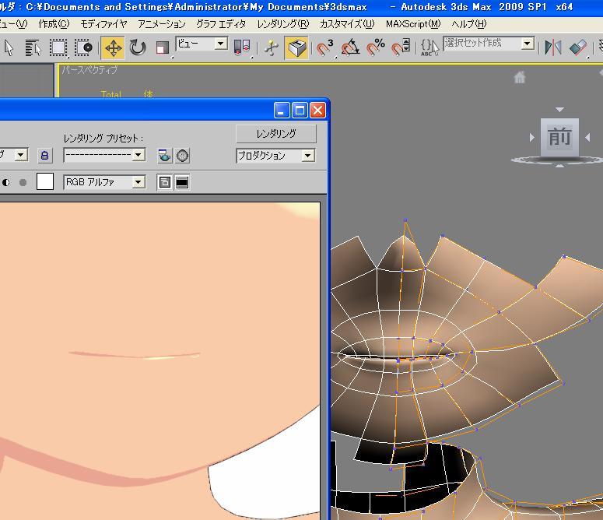Viewport: 603px width, 520px height.
Task: Toggle the Percent Snap magnet
Action: pos(375,48)
